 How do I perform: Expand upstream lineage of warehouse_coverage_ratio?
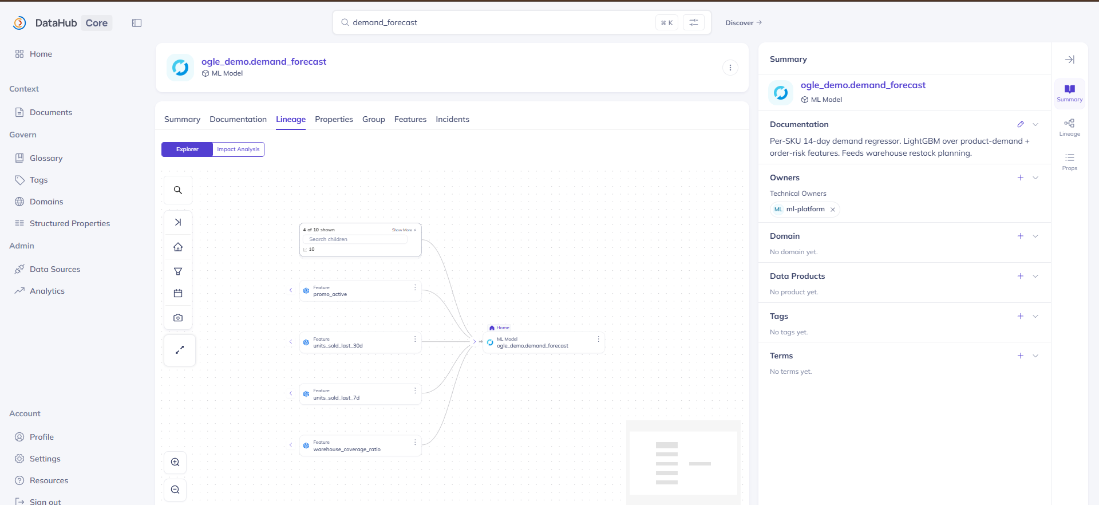click(291, 445)
